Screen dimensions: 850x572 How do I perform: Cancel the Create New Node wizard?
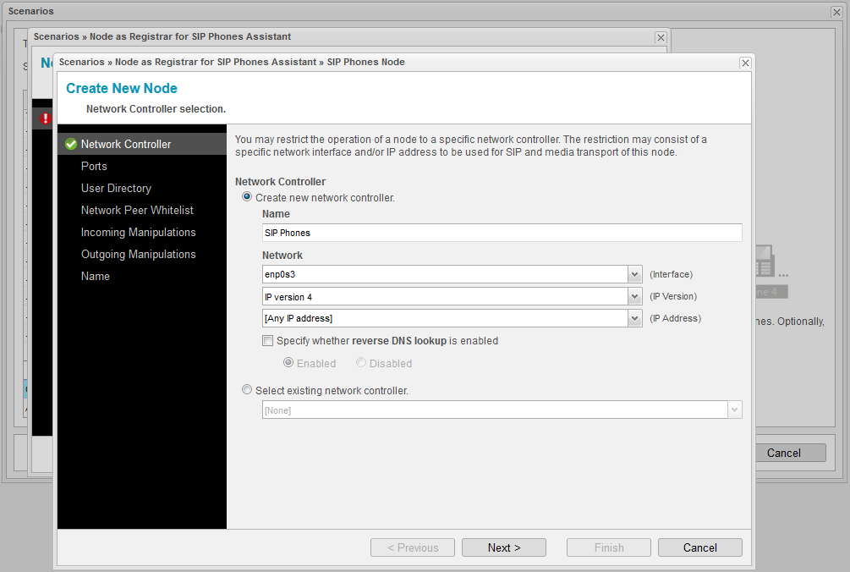pos(699,547)
